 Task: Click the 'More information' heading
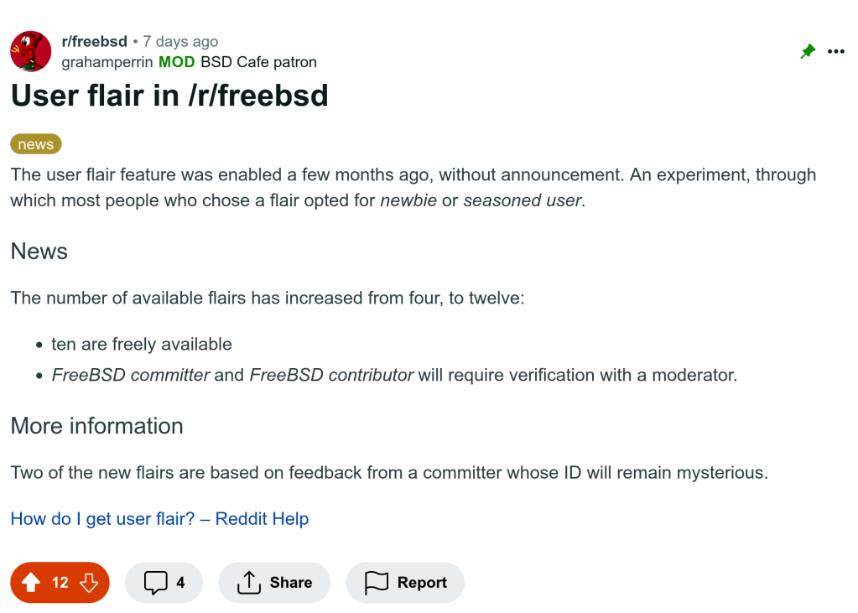tap(96, 425)
